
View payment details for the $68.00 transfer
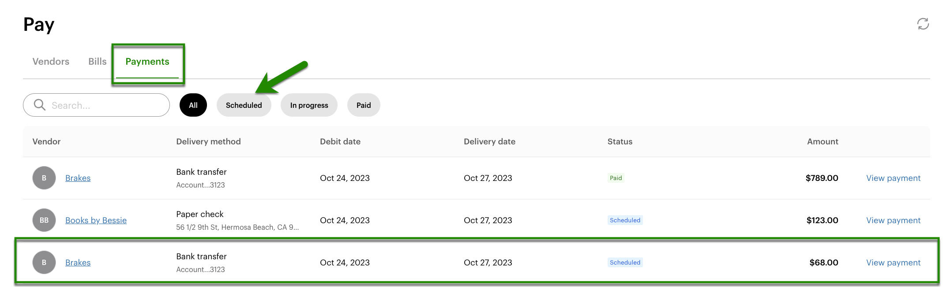click(x=893, y=262)
